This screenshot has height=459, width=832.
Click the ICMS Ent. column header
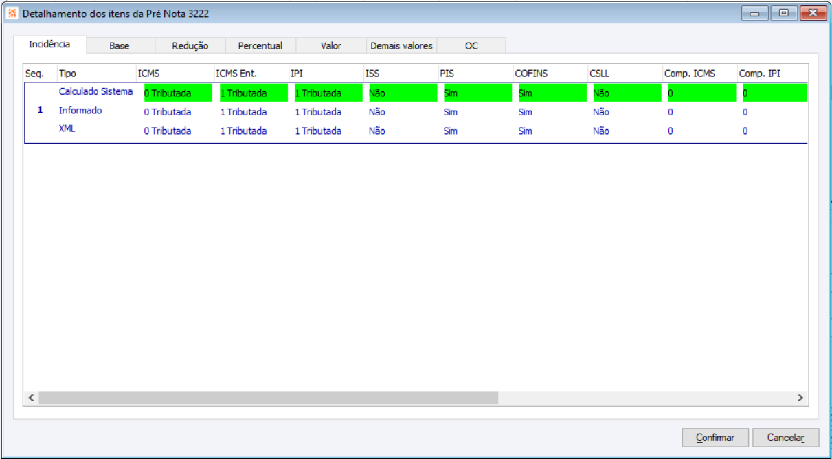(250, 74)
